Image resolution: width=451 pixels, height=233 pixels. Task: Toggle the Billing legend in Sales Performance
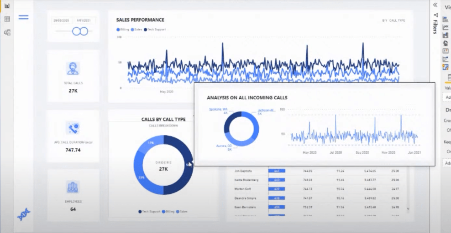coord(123,30)
